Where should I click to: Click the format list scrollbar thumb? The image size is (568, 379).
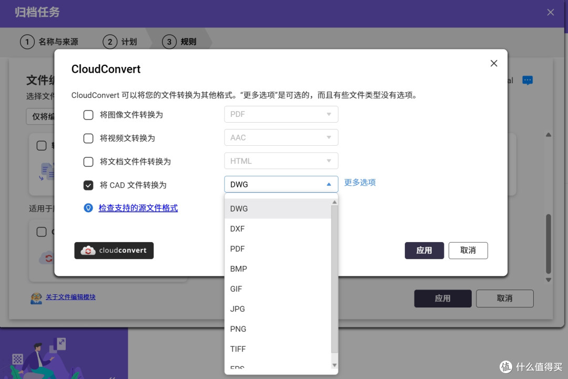pos(334,280)
